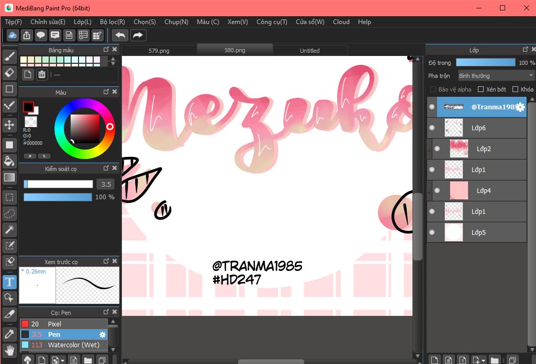
Task: Undock the Kiểm soát cọ panel
Action: coord(106,168)
